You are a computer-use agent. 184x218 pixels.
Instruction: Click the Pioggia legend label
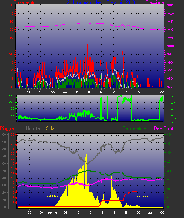tap(7, 128)
